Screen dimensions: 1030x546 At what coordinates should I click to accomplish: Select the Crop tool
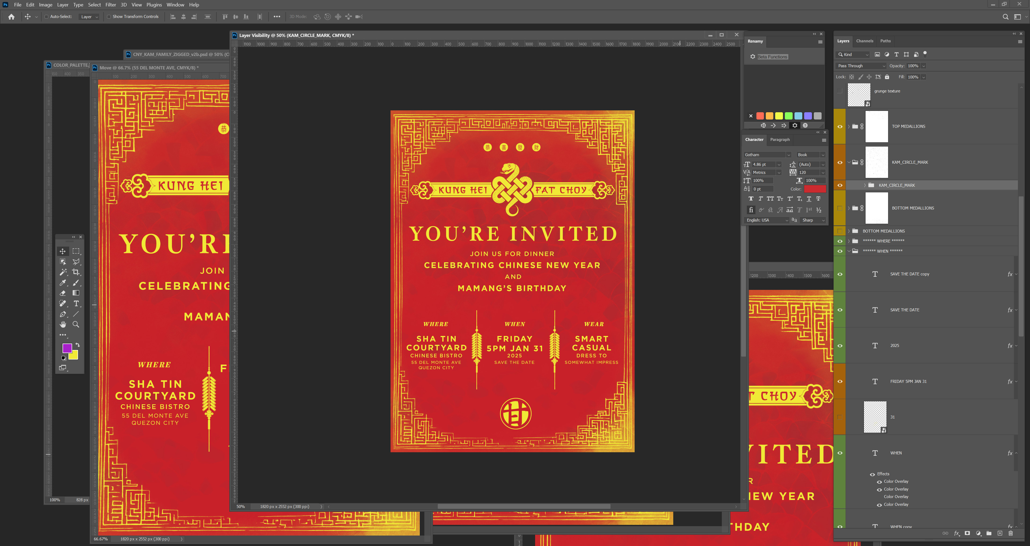click(76, 272)
